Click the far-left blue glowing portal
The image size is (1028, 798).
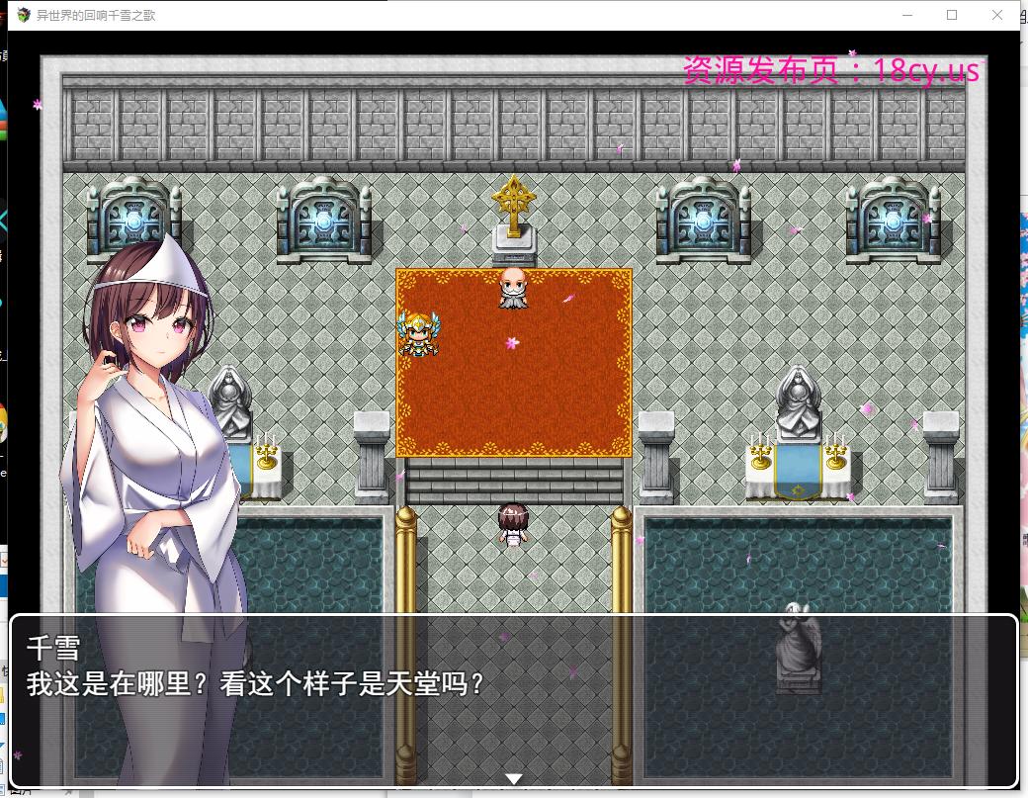[x=133, y=220]
